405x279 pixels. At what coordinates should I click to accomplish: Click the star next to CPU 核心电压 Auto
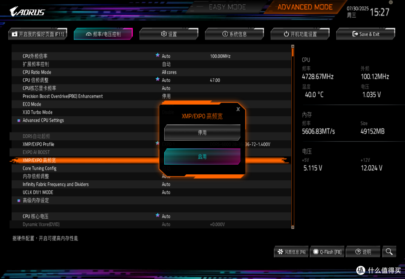pyautogui.click(x=157, y=215)
